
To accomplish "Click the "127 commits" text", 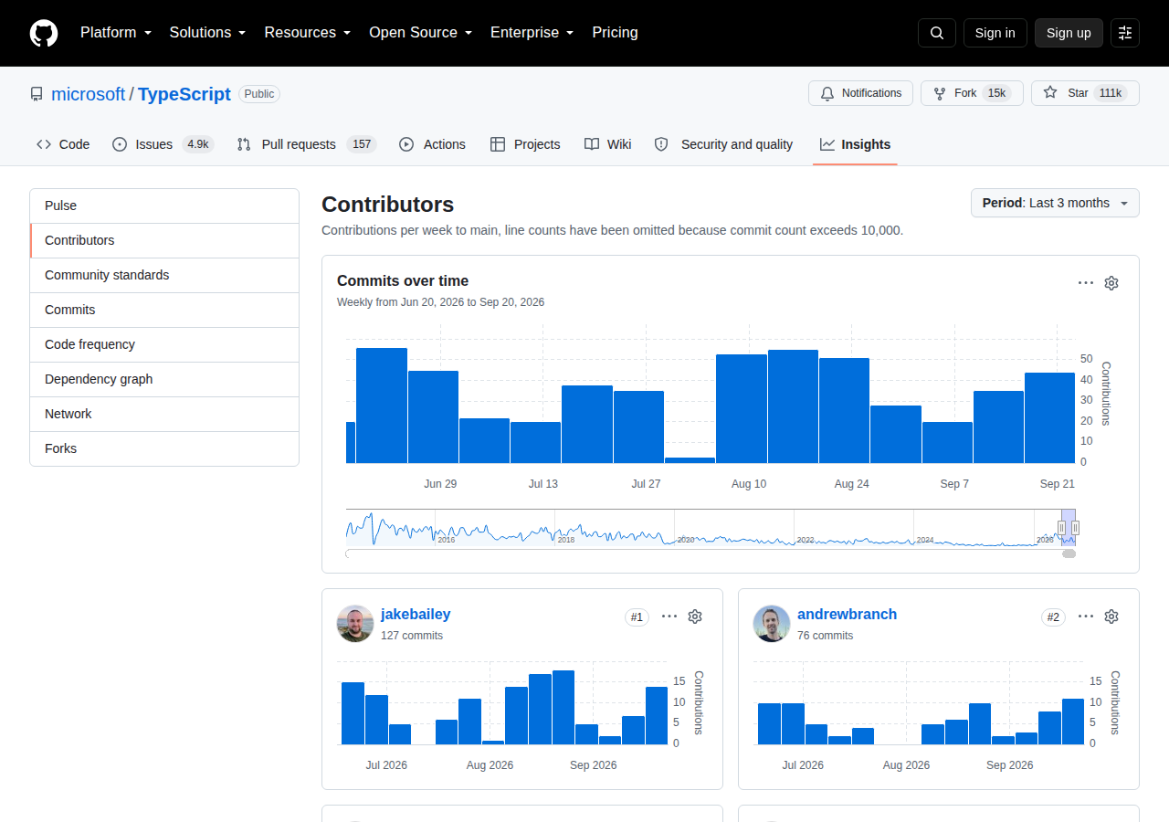I will click(412, 636).
